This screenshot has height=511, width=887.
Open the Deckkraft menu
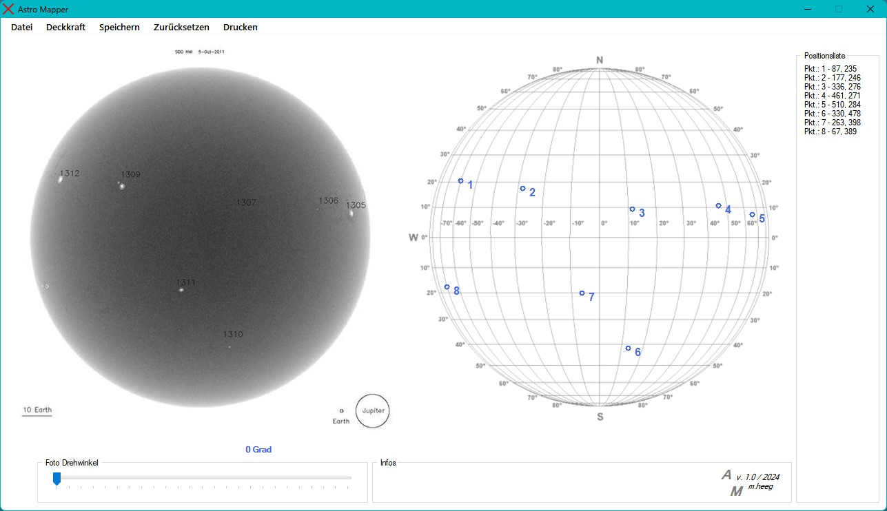(x=65, y=28)
